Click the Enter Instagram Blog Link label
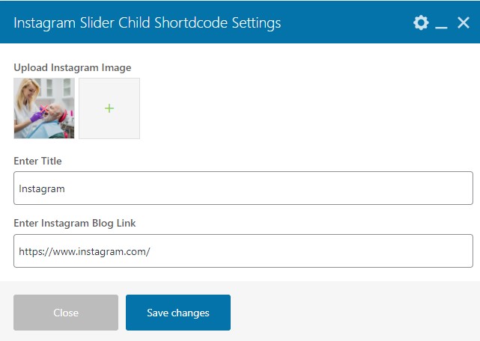 point(75,224)
